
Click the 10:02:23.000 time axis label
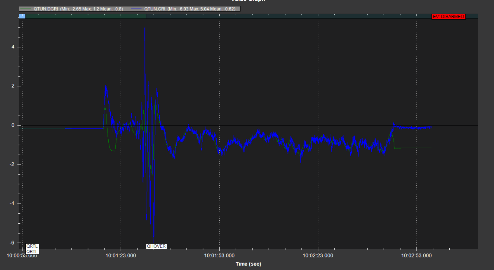[x=318, y=255]
